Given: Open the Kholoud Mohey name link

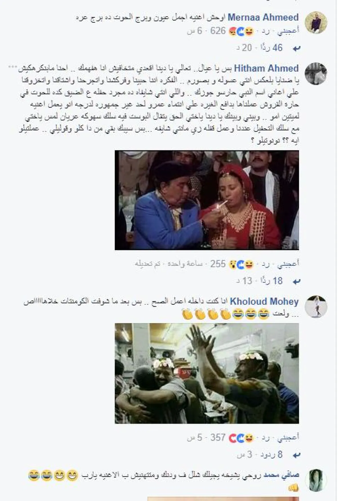Looking at the screenshot, I should pyautogui.click(x=264, y=301).
